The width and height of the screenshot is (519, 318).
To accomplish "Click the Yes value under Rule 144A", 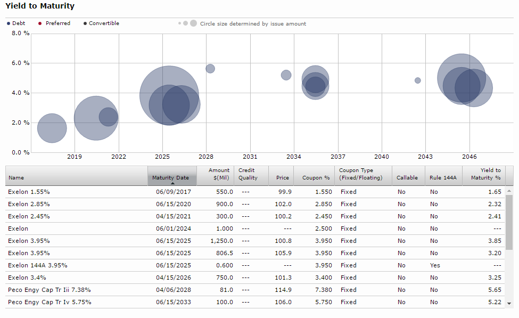I will click(435, 265).
